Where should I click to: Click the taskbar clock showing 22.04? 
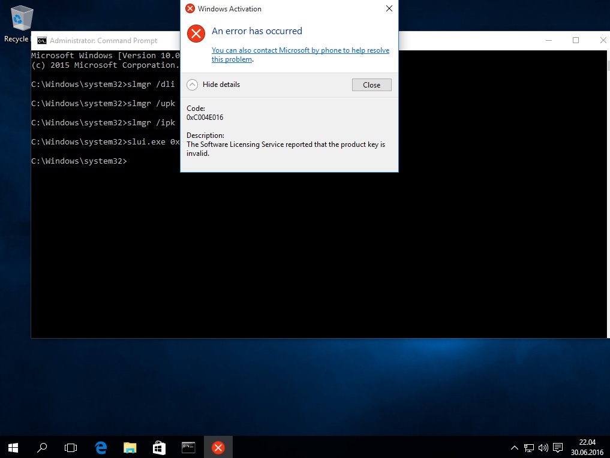click(587, 447)
